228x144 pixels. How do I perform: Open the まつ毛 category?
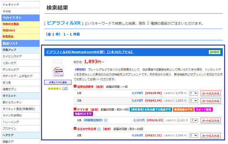pyautogui.click(x=21, y=83)
